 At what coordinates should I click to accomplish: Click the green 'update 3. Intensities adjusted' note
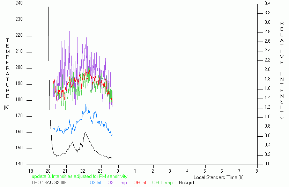click(x=80, y=176)
